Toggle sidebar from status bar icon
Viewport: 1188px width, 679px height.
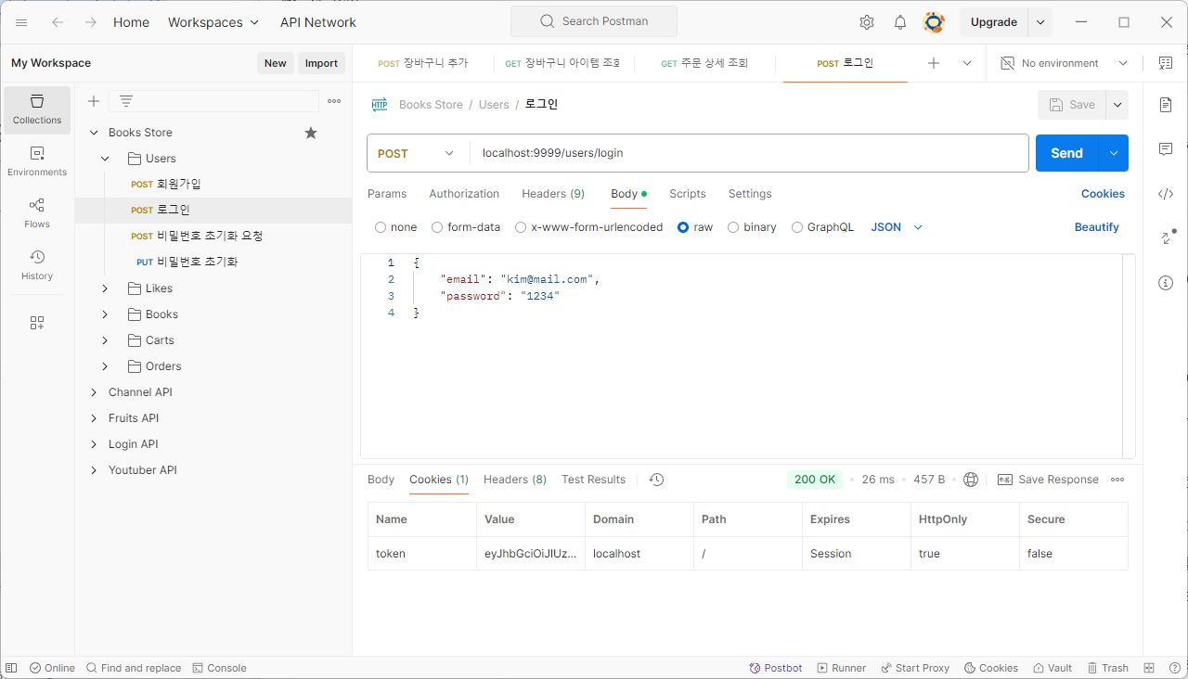click(11, 668)
